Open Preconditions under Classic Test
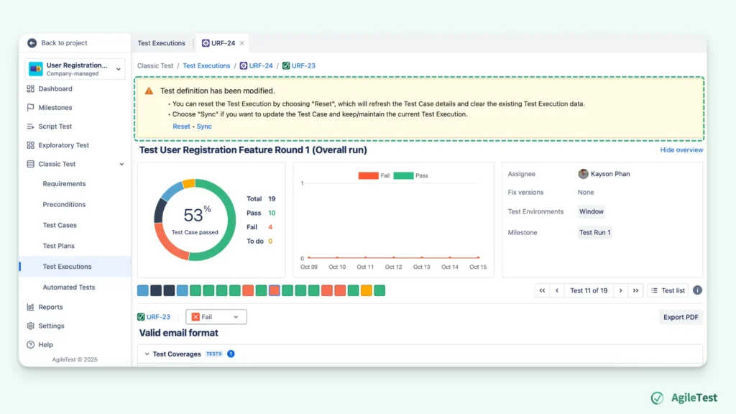Viewport: 736px width, 414px height. (x=64, y=205)
